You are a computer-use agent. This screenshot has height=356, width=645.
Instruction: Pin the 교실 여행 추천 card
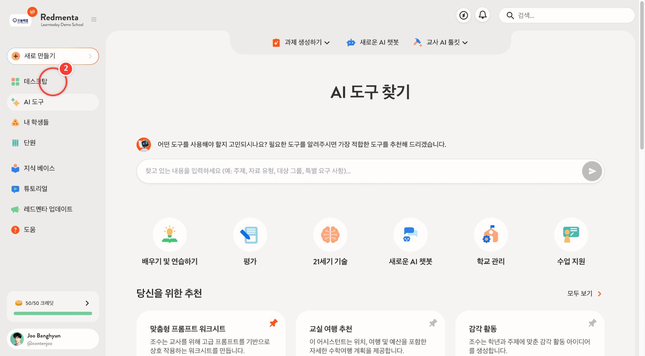[433, 323]
